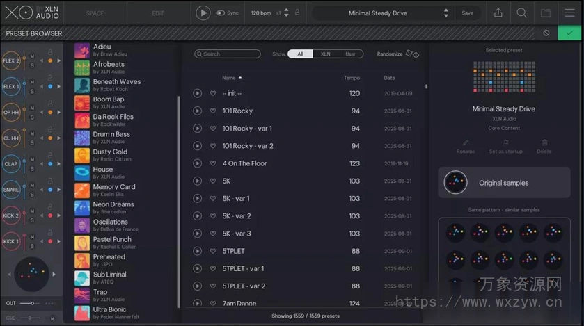Select the KICK 1 channel pad
The width and height of the screenshot is (584, 326).
coord(11,241)
